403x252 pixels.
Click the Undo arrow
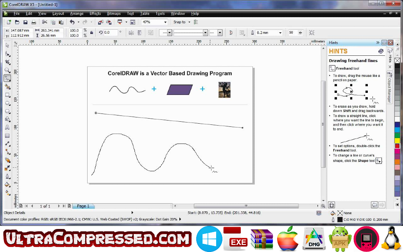point(72,22)
